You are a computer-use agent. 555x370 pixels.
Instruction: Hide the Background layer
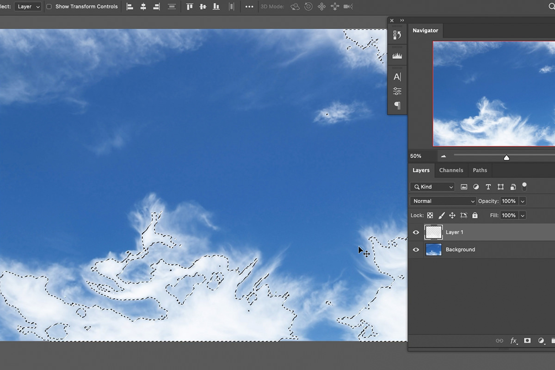click(416, 249)
